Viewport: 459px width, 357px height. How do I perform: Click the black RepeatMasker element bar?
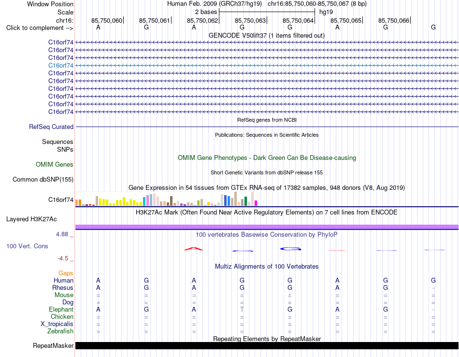(267, 345)
